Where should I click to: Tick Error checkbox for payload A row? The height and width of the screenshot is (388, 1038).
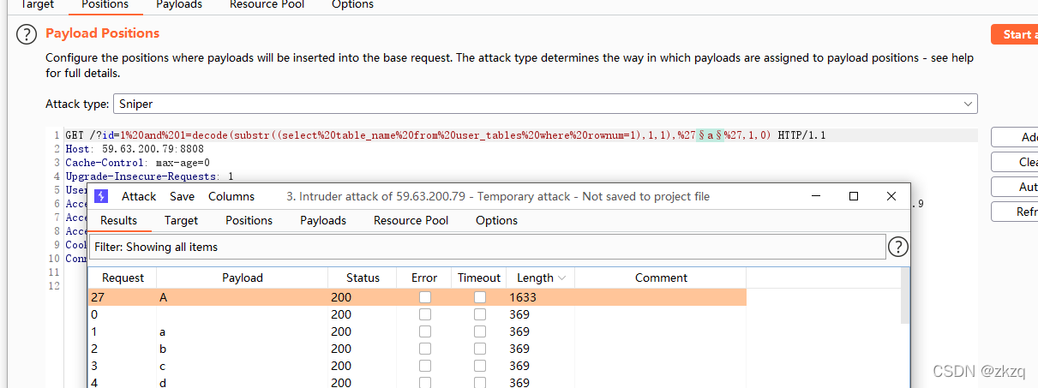(x=424, y=297)
